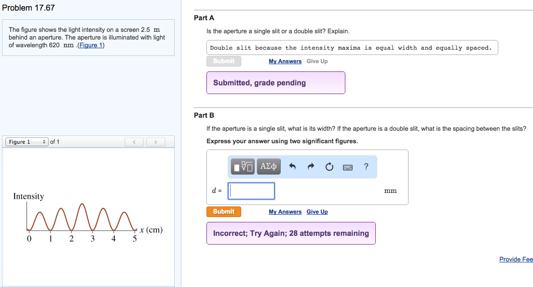Image resolution: width=533 pixels, height=287 pixels.
Task: Click the Part A explanation text box
Action: [352, 47]
